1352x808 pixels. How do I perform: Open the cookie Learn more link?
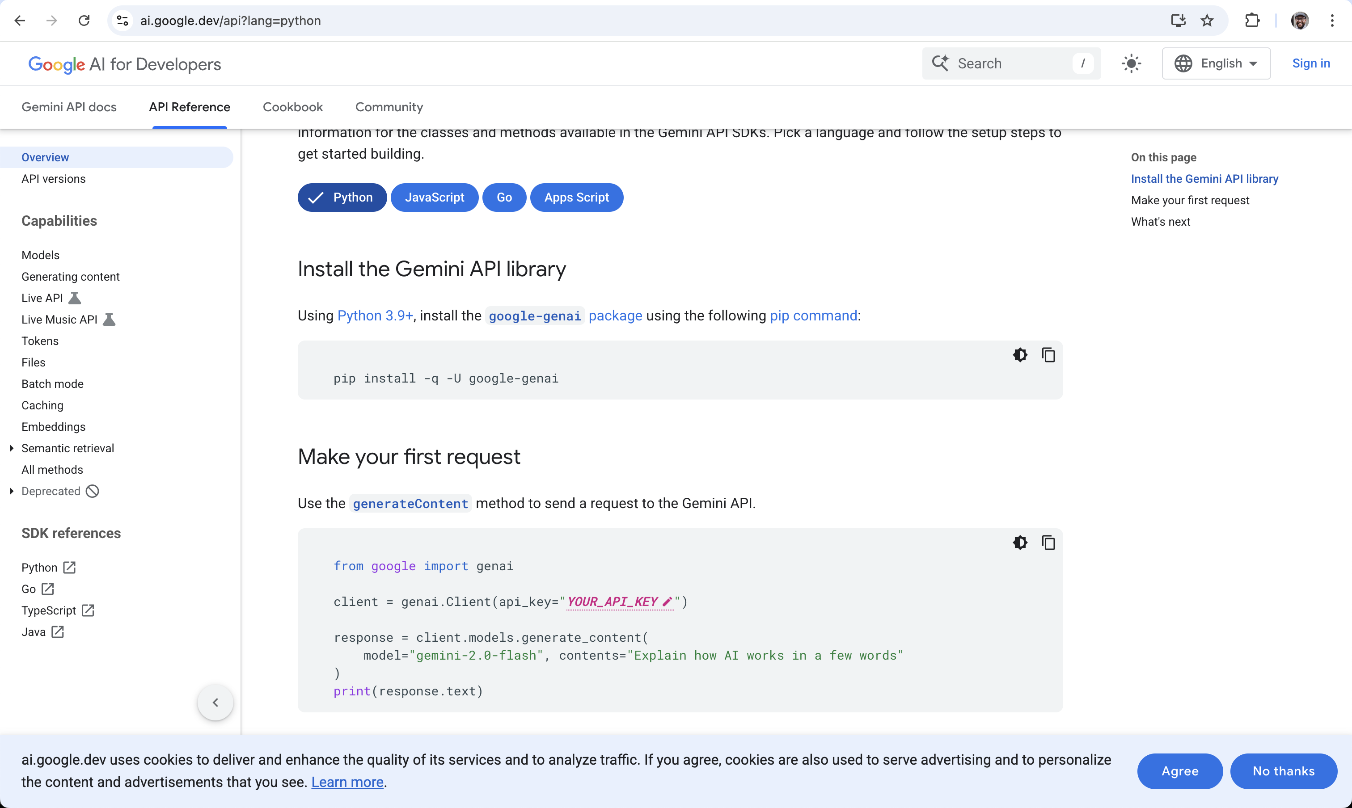click(x=347, y=783)
